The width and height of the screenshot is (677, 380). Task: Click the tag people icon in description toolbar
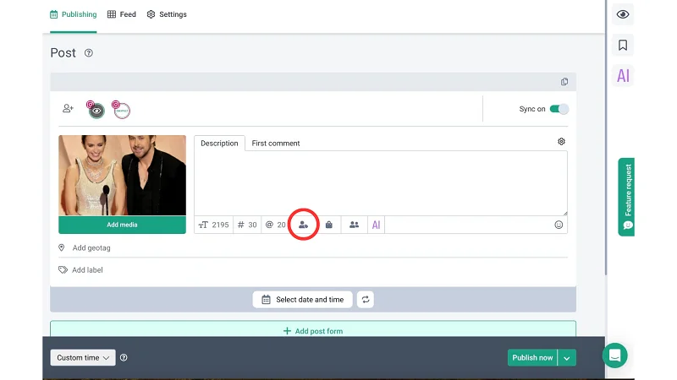304,225
